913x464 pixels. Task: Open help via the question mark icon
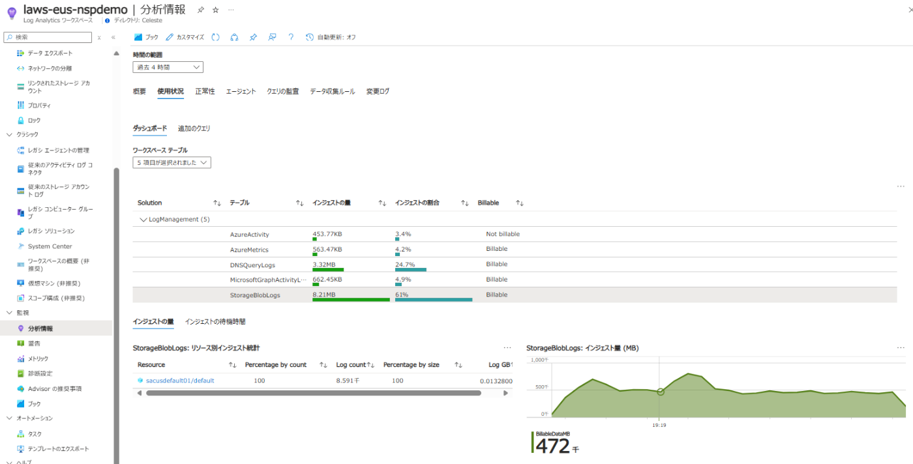tap(291, 37)
